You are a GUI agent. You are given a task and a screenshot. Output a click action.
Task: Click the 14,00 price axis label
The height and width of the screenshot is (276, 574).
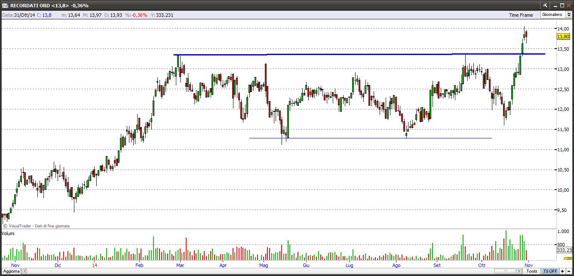563,28
